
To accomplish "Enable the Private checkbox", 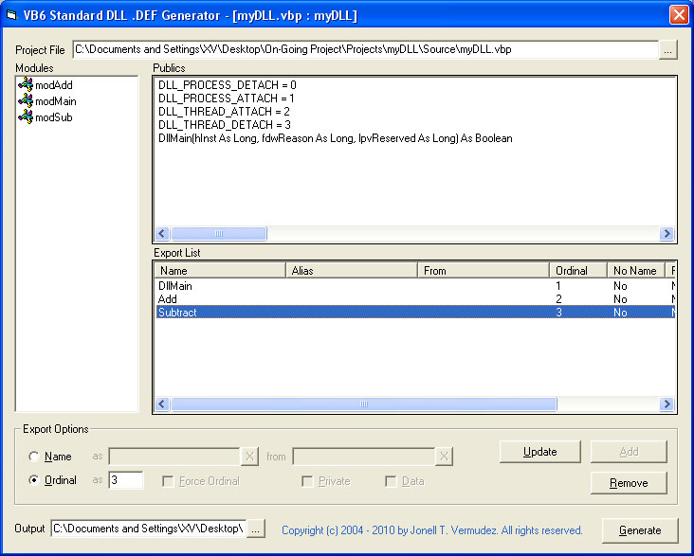I will point(307,481).
